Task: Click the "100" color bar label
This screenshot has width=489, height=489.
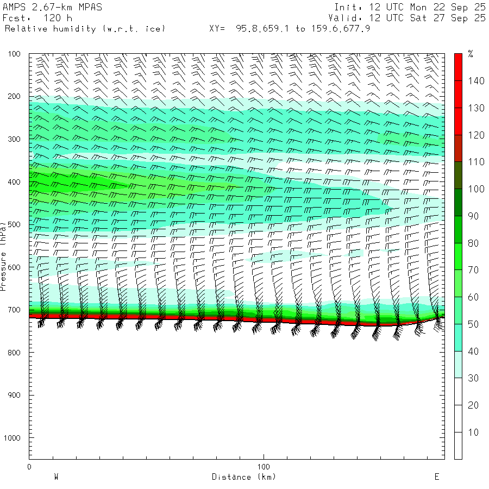Action: point(476,189)
